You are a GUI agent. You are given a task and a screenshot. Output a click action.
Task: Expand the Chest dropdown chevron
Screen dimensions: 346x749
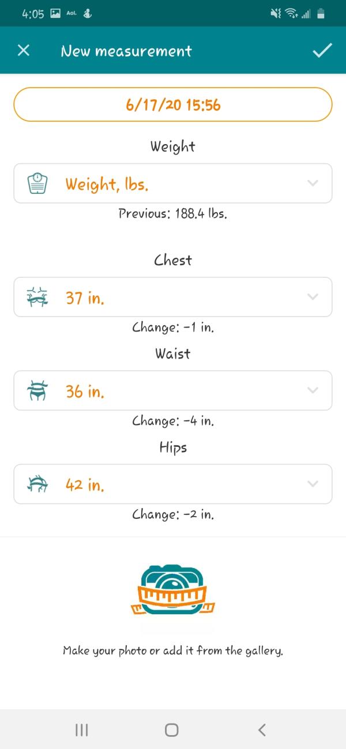(313, 297)
